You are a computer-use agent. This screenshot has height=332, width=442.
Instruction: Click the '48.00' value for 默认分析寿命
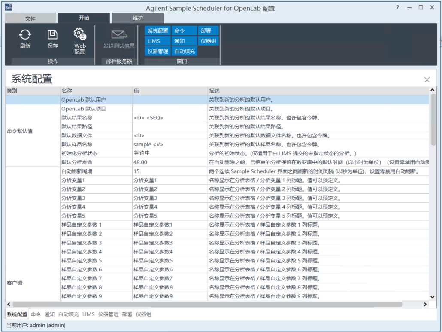tap(170, 162)
